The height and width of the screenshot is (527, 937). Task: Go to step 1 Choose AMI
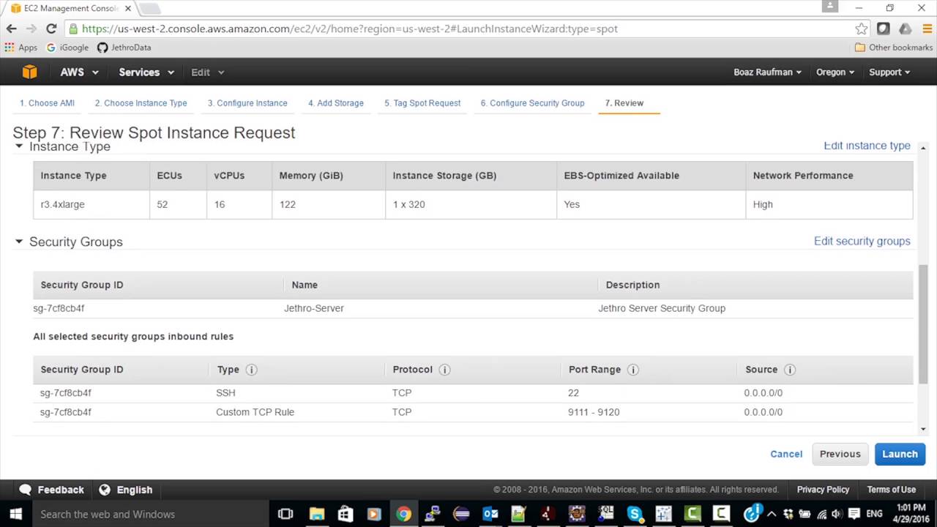[x=47, y=103]
